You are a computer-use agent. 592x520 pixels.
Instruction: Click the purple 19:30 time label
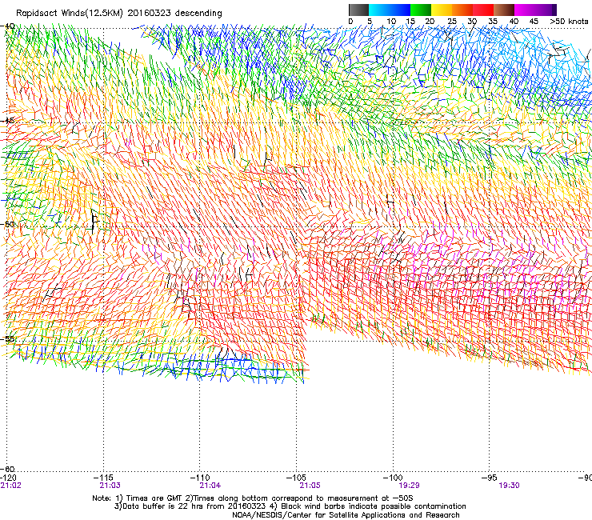[509, 486]
